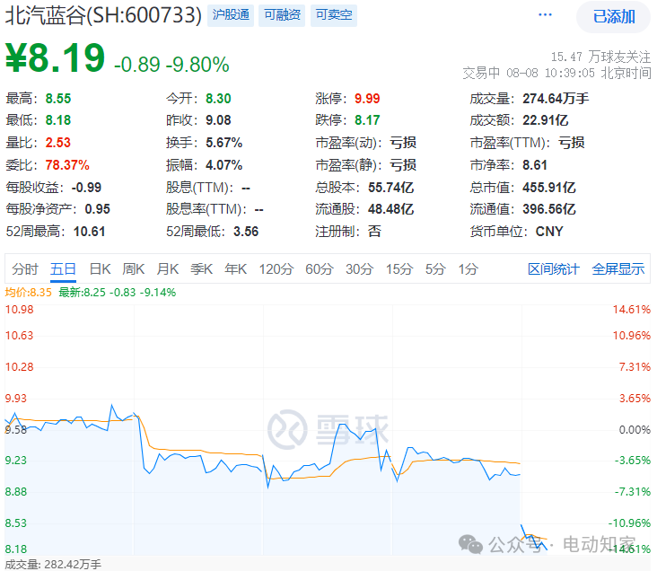Open the 日K chart tab
Image resolution: width=657 pixels, height=571 pixels.
pos(101,269)
